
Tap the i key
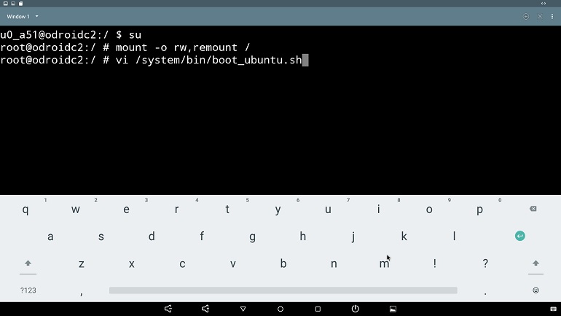(379, 209)
